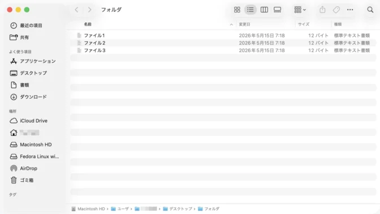The height and width of the screenshot is (214, 380).
Task: Click the ファイル2 document icon
Action: tap(79, 43)
